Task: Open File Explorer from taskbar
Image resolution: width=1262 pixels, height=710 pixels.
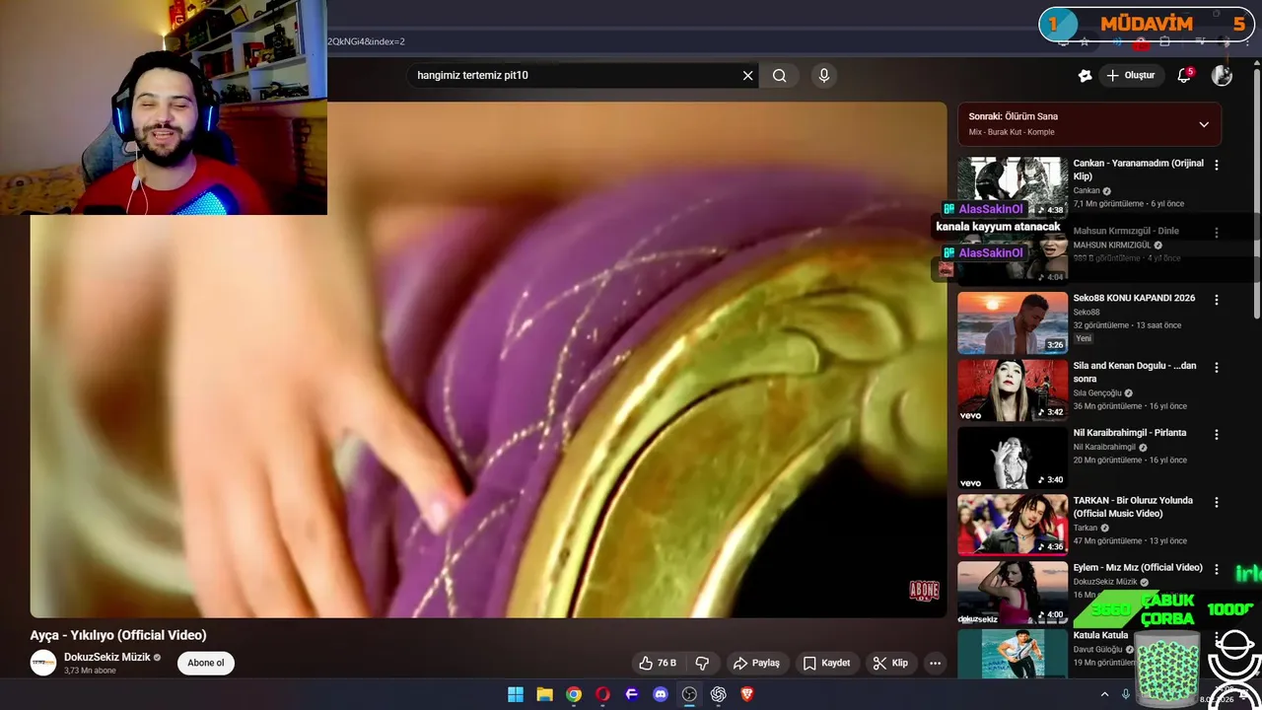Action: click(x=544, y=694)
